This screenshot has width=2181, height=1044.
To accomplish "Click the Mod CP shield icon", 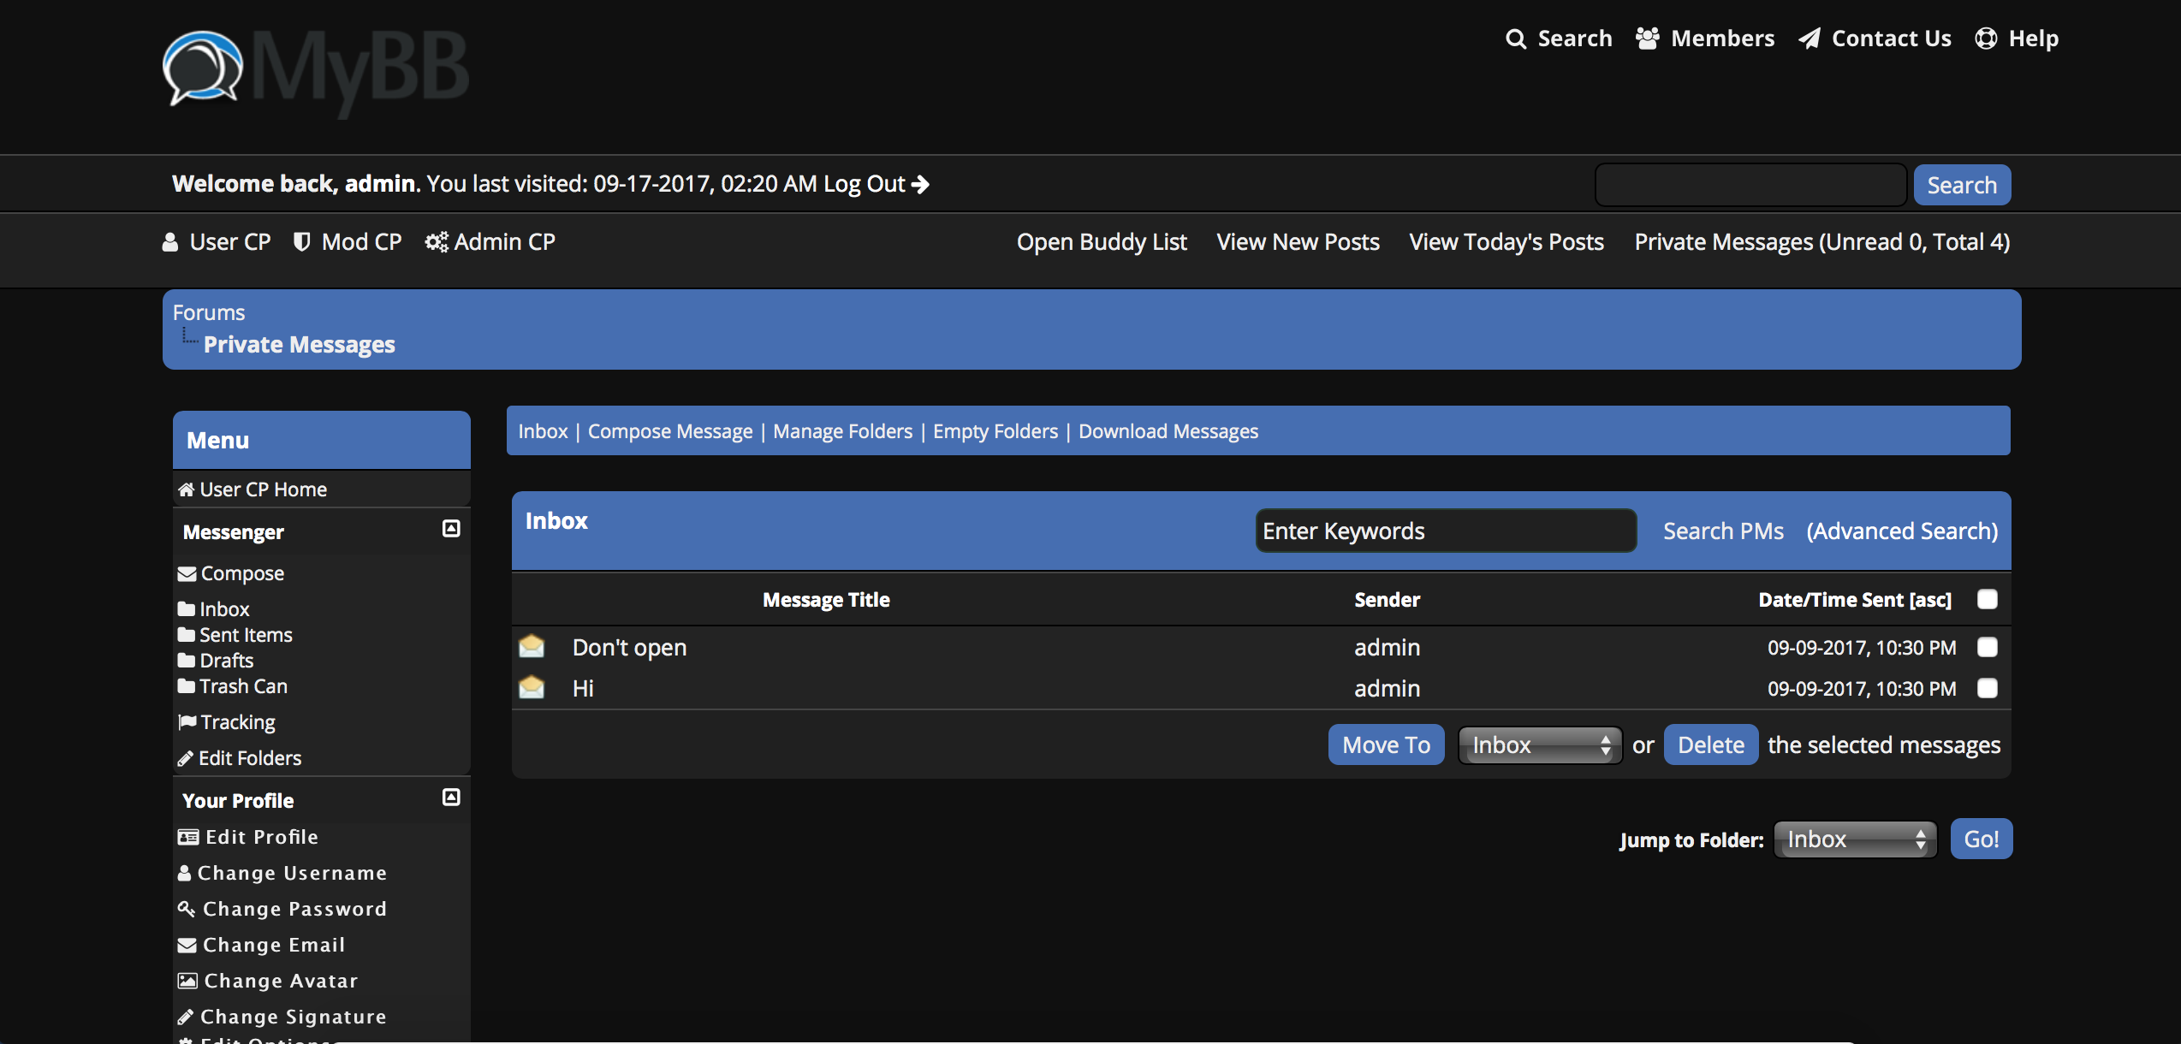I will point(301,242).
